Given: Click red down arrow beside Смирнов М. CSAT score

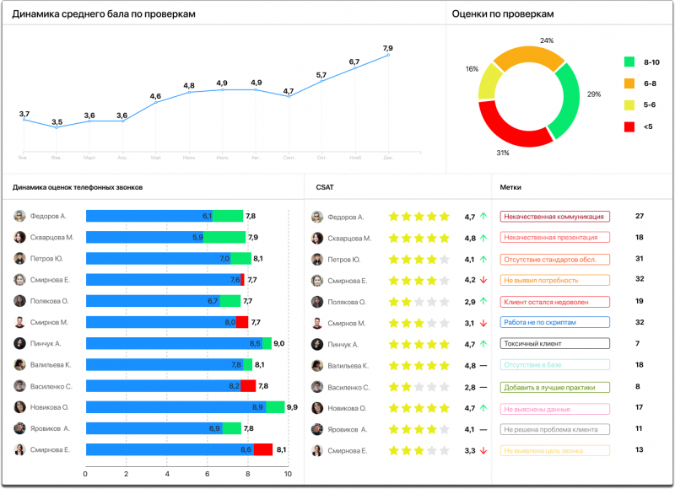Looking at the screenshot, I should [483, 323].
